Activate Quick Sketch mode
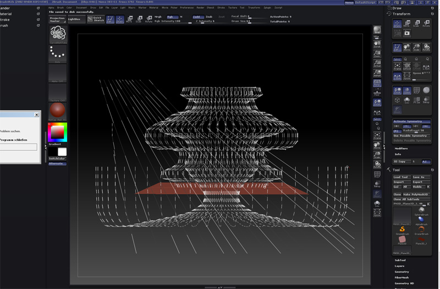440x289 pixels. (x=96, y=19)
